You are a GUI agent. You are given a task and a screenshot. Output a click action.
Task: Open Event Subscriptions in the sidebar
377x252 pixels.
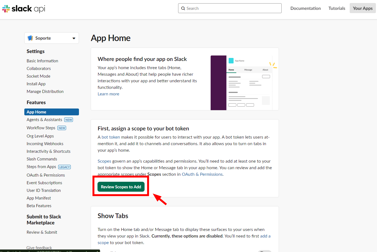coord(44,183)
